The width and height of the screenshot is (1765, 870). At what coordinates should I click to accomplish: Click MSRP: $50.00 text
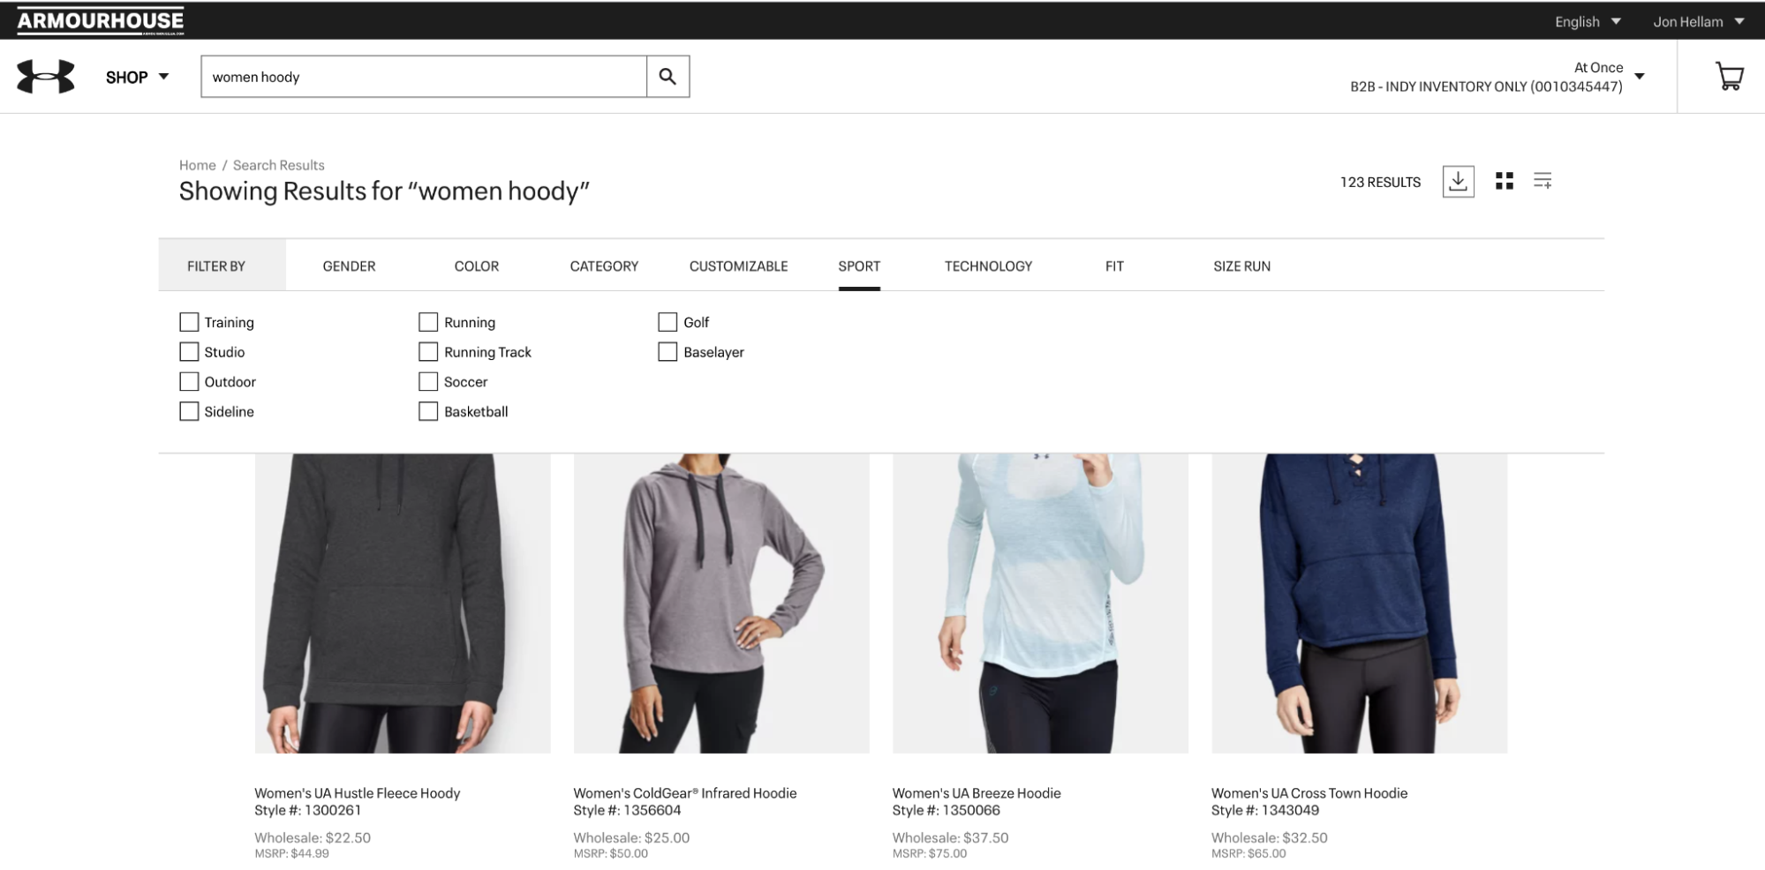(x=610, y=854)
